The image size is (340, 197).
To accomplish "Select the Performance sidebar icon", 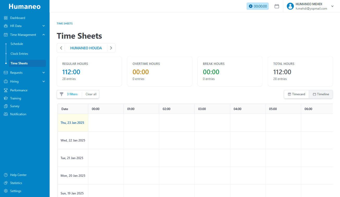I will (6, 90).
